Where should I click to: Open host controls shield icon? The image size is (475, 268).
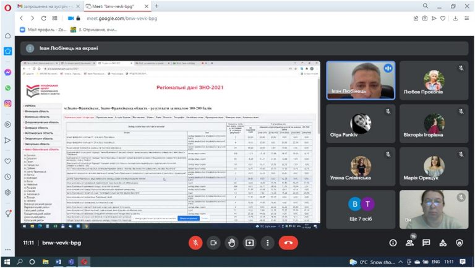tap(460, 243)
